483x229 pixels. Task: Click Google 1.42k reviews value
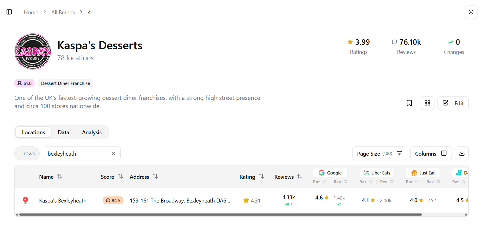coord(339,198)
